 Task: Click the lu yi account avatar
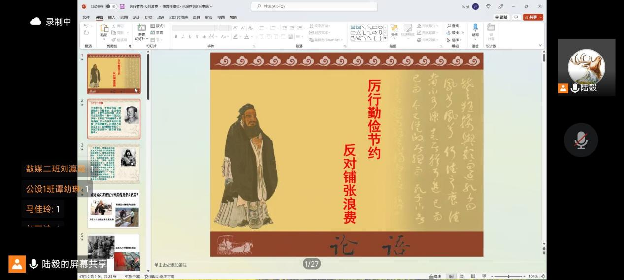click(x=475, y=6)
